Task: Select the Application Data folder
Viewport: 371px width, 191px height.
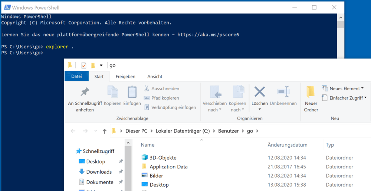Action: tap(168, 167)
